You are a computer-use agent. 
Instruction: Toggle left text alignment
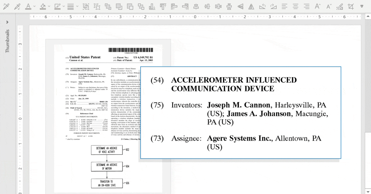coord(285,6)
